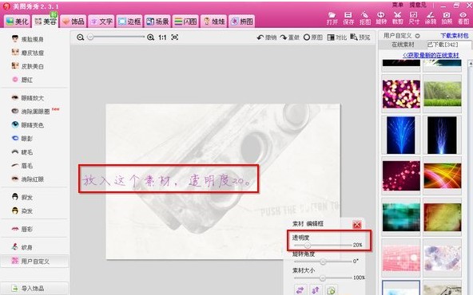The width and height of the screenshot is (473, 295).
Task: Select the 眼影 eyeshadow tool
Action: coord(22,139)
